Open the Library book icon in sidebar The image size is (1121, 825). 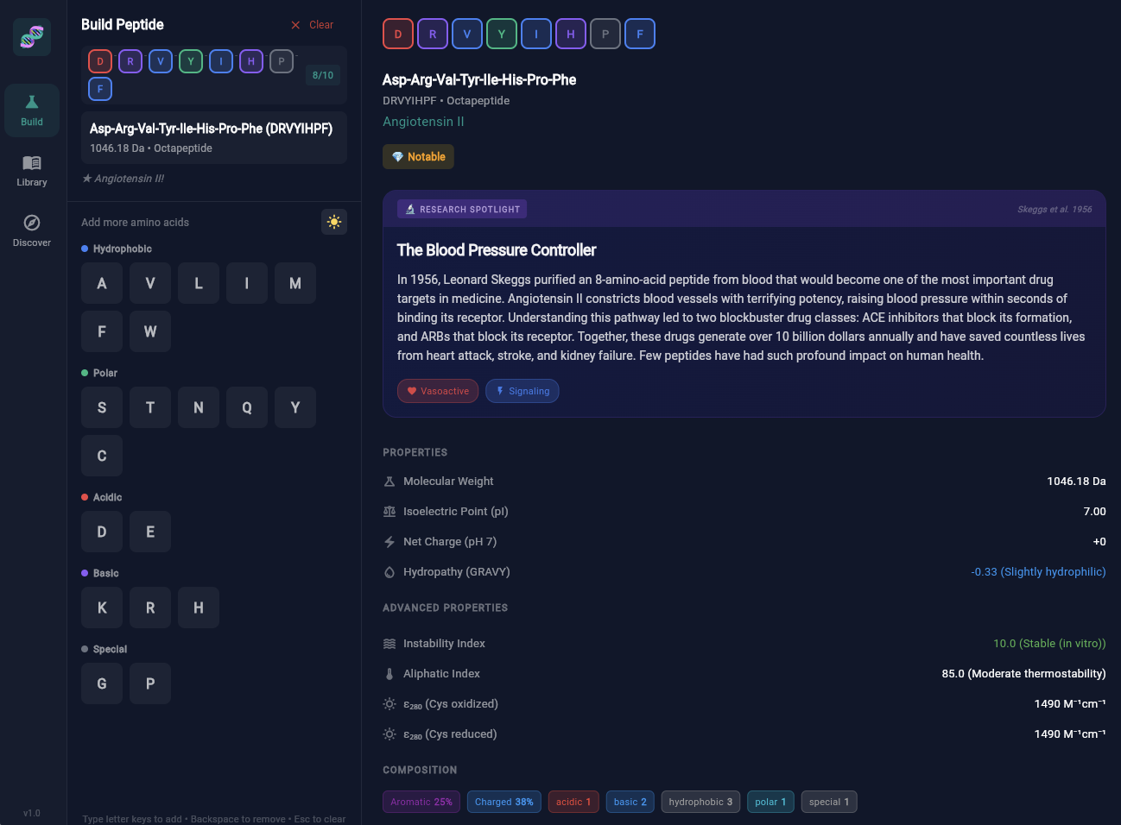32,164
